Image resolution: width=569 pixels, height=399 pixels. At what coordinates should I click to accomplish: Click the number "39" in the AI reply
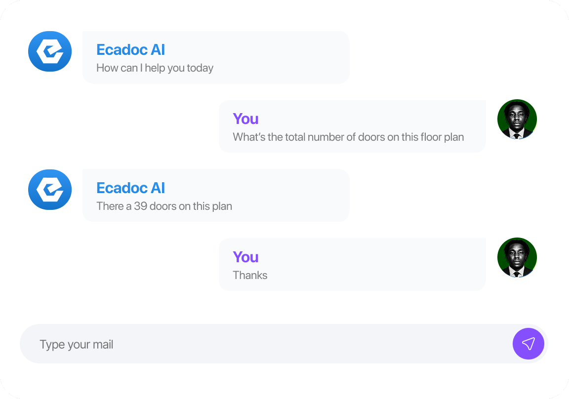(141, 206)
